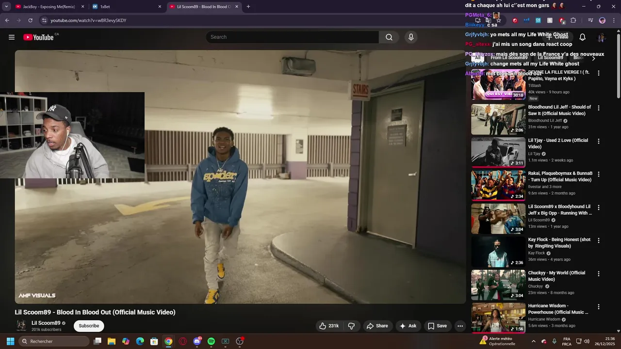Viewport: 621px width, 349px height.
Task: Open the Lil Scoom89 channel name link
Action: (x=46, y=323)
